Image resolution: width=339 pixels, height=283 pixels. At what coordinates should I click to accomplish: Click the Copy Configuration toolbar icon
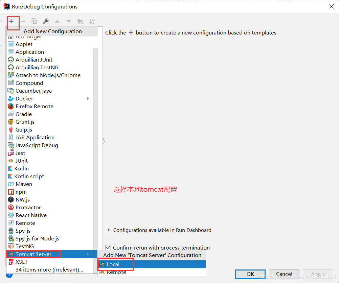(34, 21)
